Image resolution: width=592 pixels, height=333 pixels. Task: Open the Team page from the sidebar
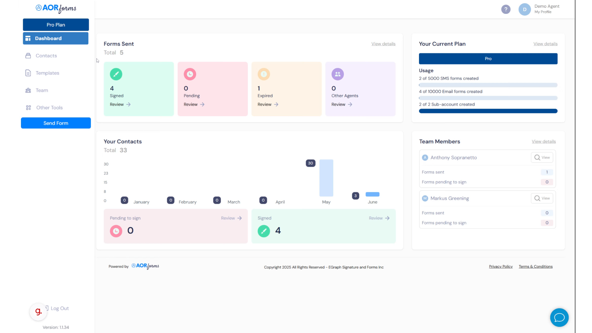pyautogui.click(x=42, y=90)
